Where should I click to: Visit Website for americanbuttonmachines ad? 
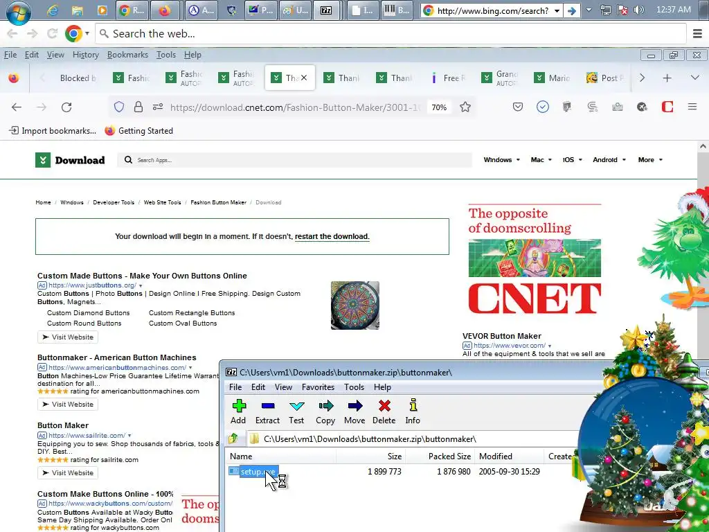coord(68,405)
